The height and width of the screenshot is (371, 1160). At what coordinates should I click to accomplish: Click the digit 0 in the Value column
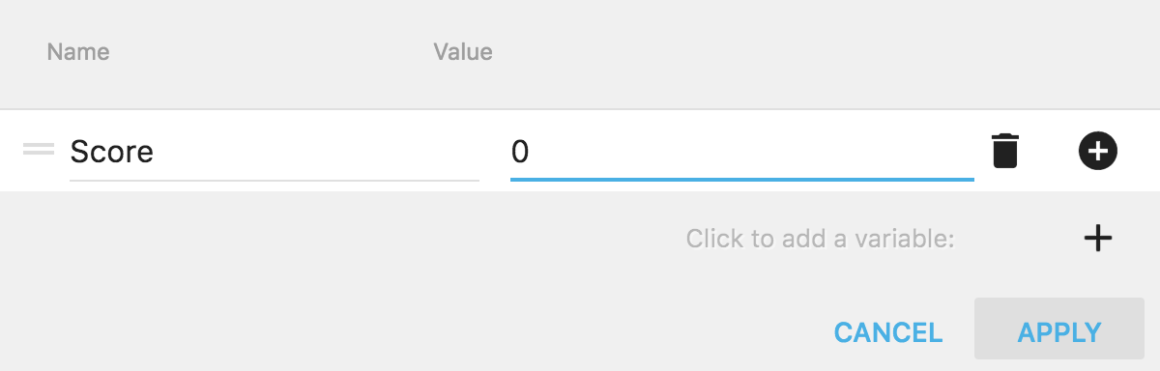click(x=520, y=152)
